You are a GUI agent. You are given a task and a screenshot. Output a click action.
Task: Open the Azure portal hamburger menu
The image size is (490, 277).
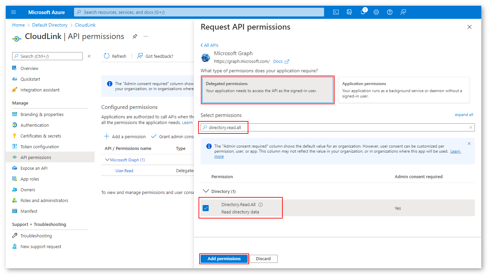click(x=13, y=12)
